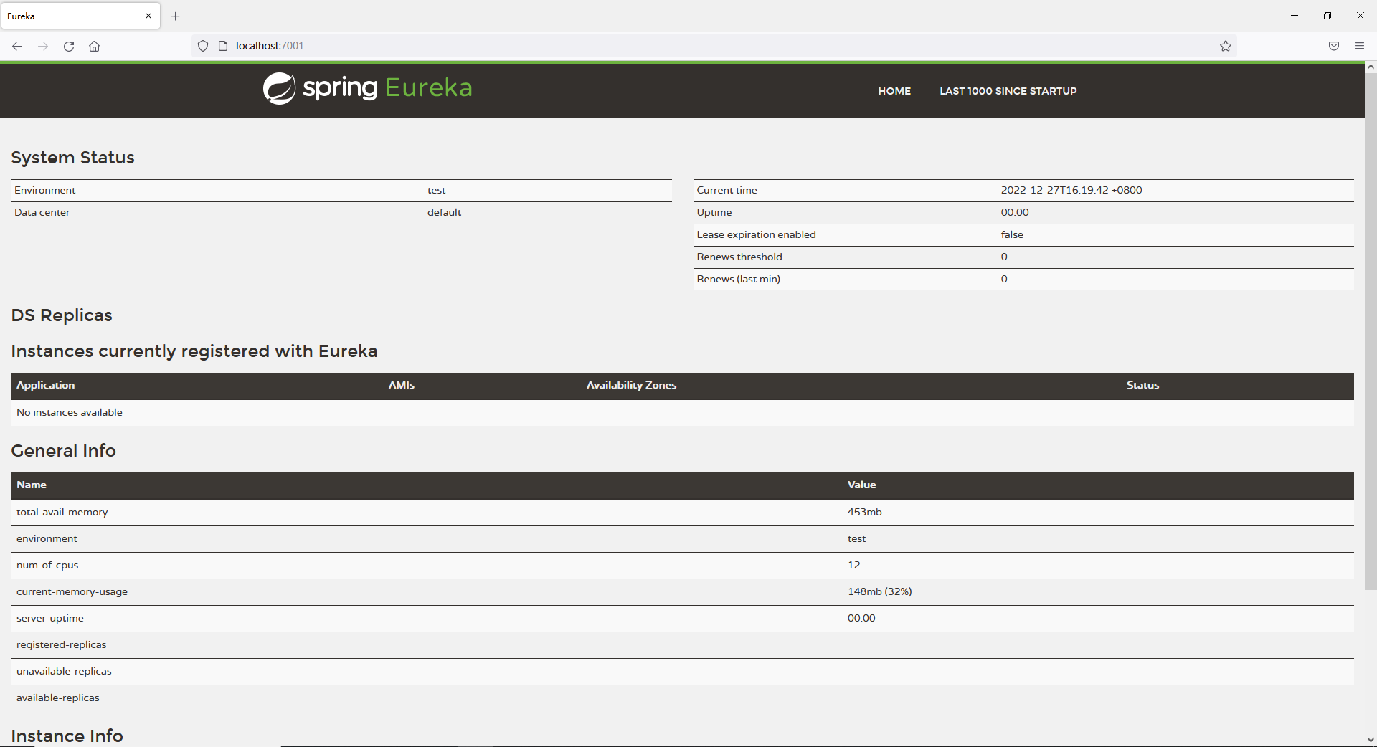The height and width of the screenshot is (747, 1377).
Task: Select the DS Replicas heading
Action: (x=62, y=315)
